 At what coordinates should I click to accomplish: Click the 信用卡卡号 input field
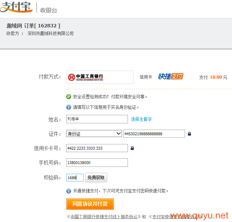(97, 148)
